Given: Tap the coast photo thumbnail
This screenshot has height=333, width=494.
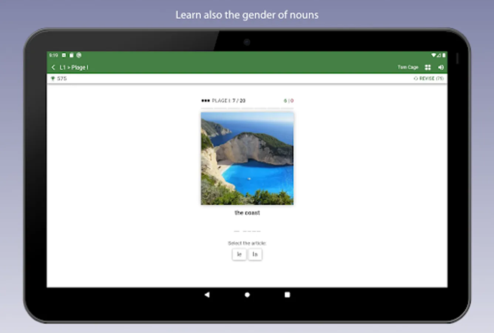Looking at the screenshot, I should tap(247, 158).
